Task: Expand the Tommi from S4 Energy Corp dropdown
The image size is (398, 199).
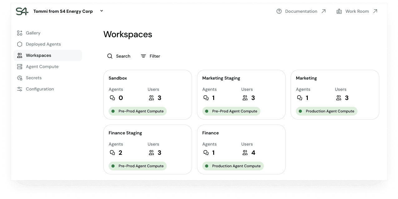Action: point(101,11)
